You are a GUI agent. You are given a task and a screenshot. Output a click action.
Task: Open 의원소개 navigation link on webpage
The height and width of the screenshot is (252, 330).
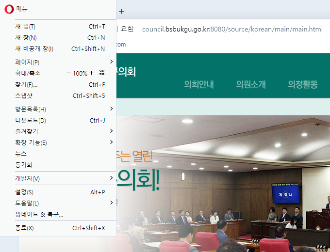click(251, 84)
